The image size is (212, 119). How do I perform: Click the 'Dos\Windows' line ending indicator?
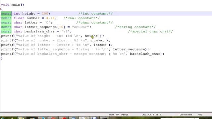[x=186, y=115]
